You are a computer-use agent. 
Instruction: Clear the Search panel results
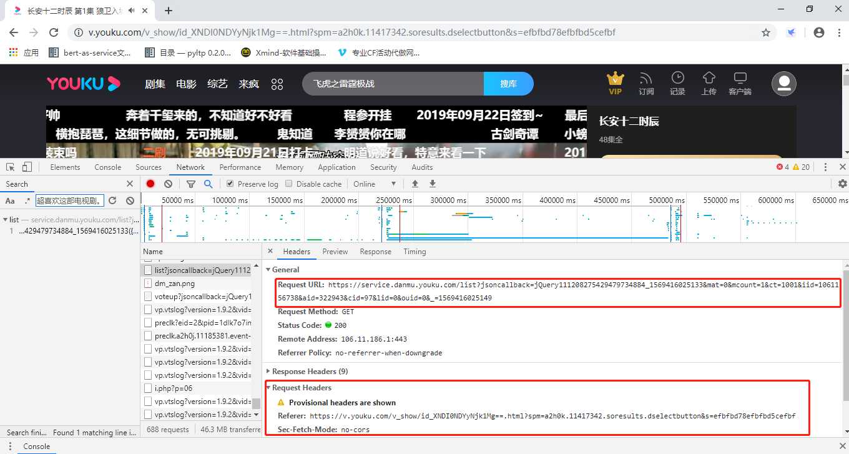[130, 200]
